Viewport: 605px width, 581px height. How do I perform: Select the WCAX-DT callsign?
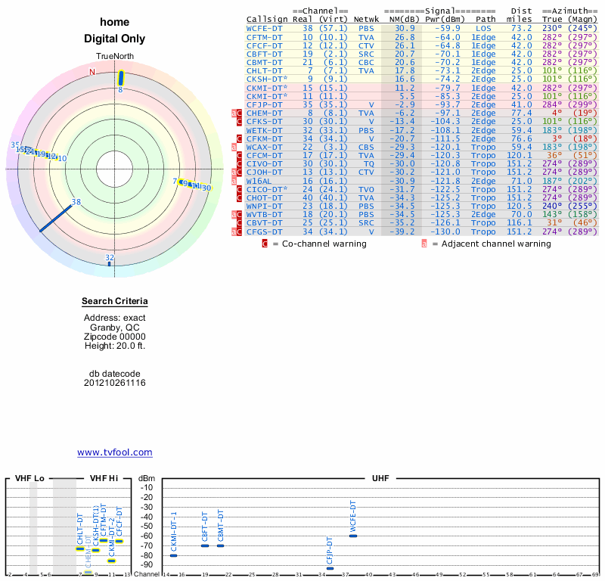(x=264, y=147)
